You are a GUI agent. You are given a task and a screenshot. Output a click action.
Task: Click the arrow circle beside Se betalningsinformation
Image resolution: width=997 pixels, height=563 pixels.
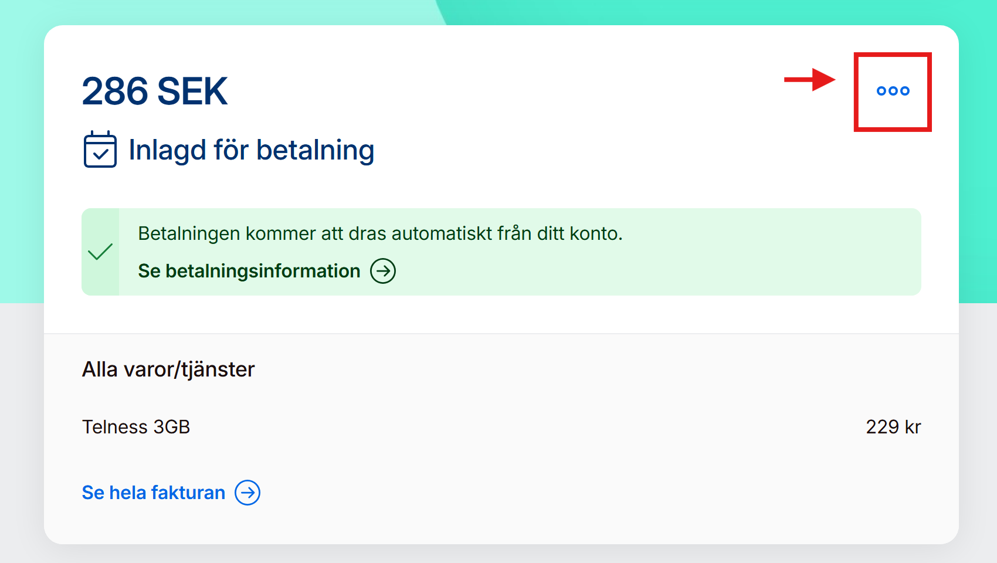point(383,271)
